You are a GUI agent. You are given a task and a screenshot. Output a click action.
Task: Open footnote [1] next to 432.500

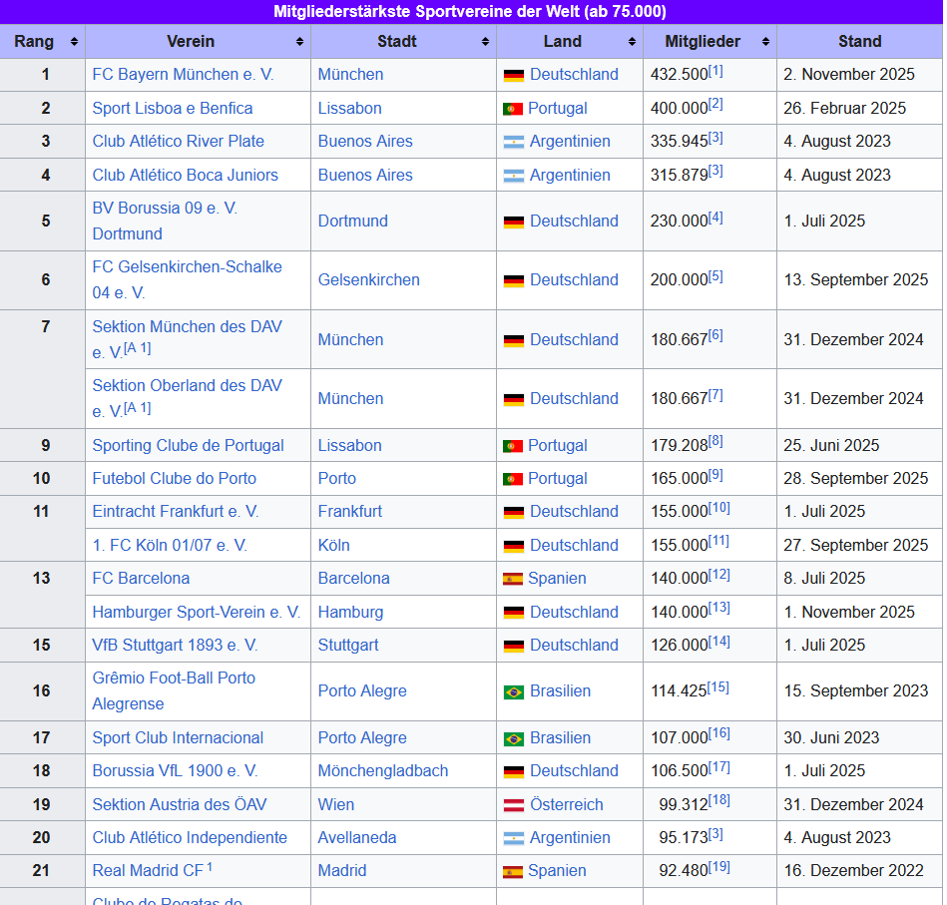pos(715,71)
